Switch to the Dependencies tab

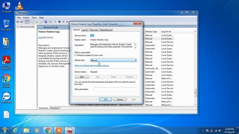coord(106,30)
